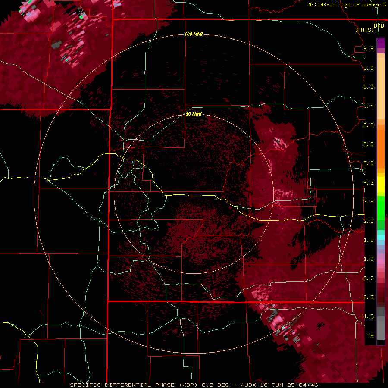Click the 16 JUN 25 04:46 timestamp
This screenshot has width=388, height=388.
[x=290, y=385]
